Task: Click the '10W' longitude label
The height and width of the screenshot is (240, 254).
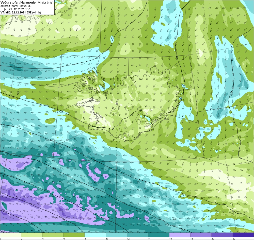Action: click(216, 96)
